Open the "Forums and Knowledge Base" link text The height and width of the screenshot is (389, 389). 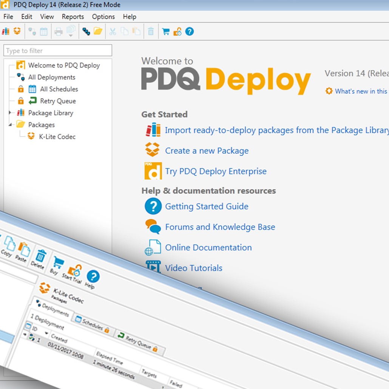220,227
